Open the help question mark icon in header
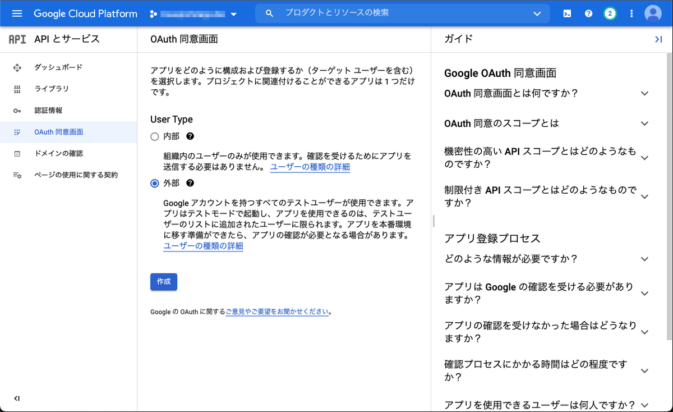This screenshot has width=673, height=412. (x=588, y=13)
